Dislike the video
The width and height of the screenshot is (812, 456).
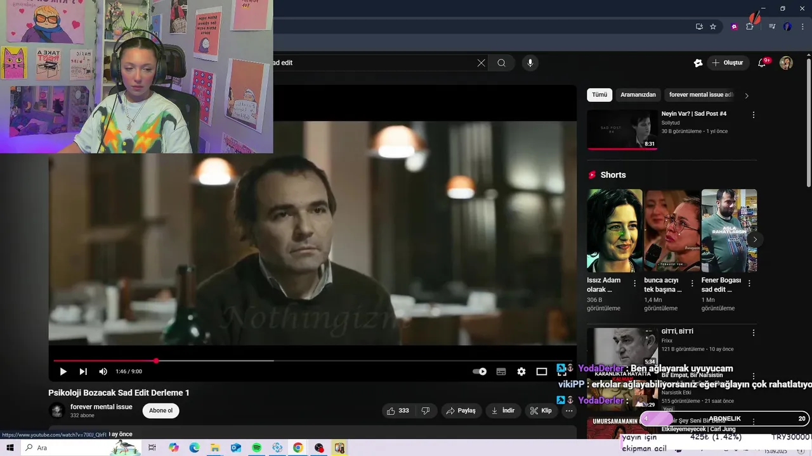click(426, 411)
